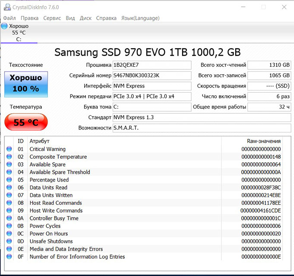Click the rotation speed value ---- (SSD)

click(269, 86)
